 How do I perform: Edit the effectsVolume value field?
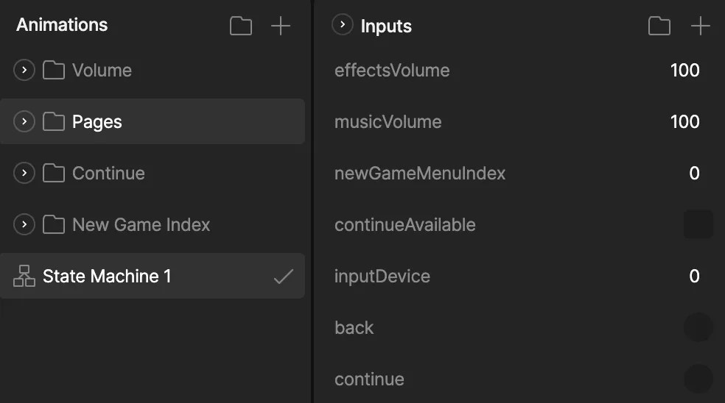684,71
